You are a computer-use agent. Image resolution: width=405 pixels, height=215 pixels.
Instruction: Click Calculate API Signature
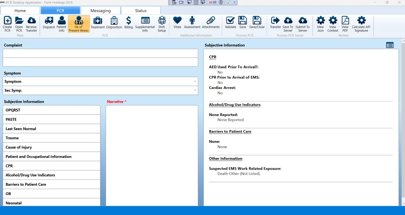tap(361, 24)
